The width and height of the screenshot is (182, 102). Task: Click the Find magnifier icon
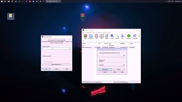112,37
